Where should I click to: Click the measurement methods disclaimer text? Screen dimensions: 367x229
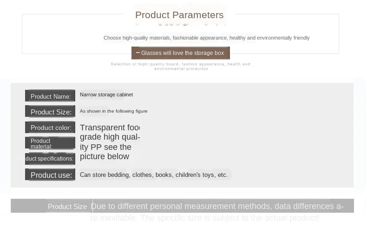(x=217, y=206)
